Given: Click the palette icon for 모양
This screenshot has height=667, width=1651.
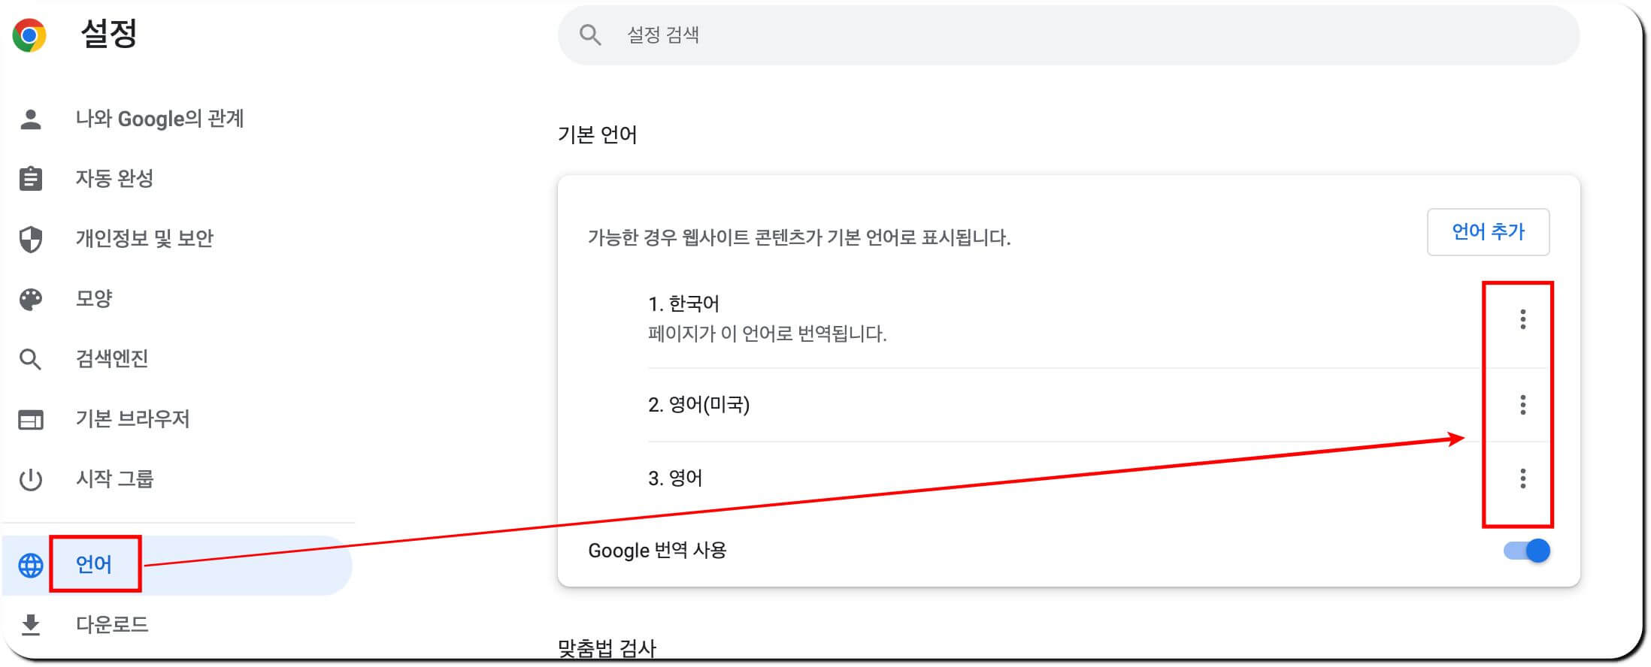Looking at the screenshot, I should [x=31, y=299].
